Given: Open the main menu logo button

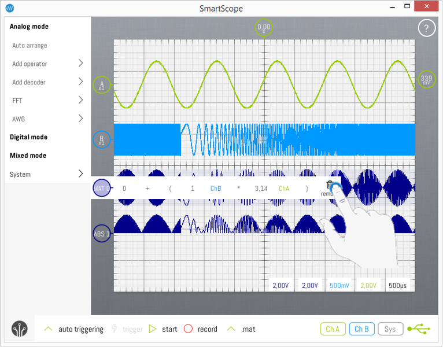Looking at the screenshot, I should tap(19, 328).
